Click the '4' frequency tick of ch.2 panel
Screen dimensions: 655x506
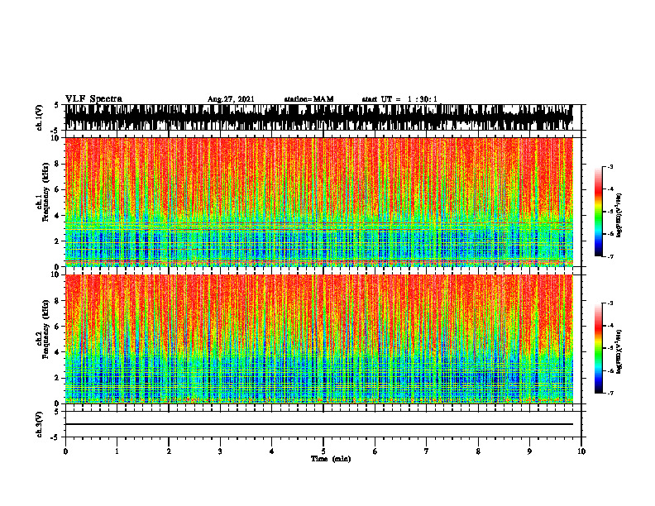point(58,352)
